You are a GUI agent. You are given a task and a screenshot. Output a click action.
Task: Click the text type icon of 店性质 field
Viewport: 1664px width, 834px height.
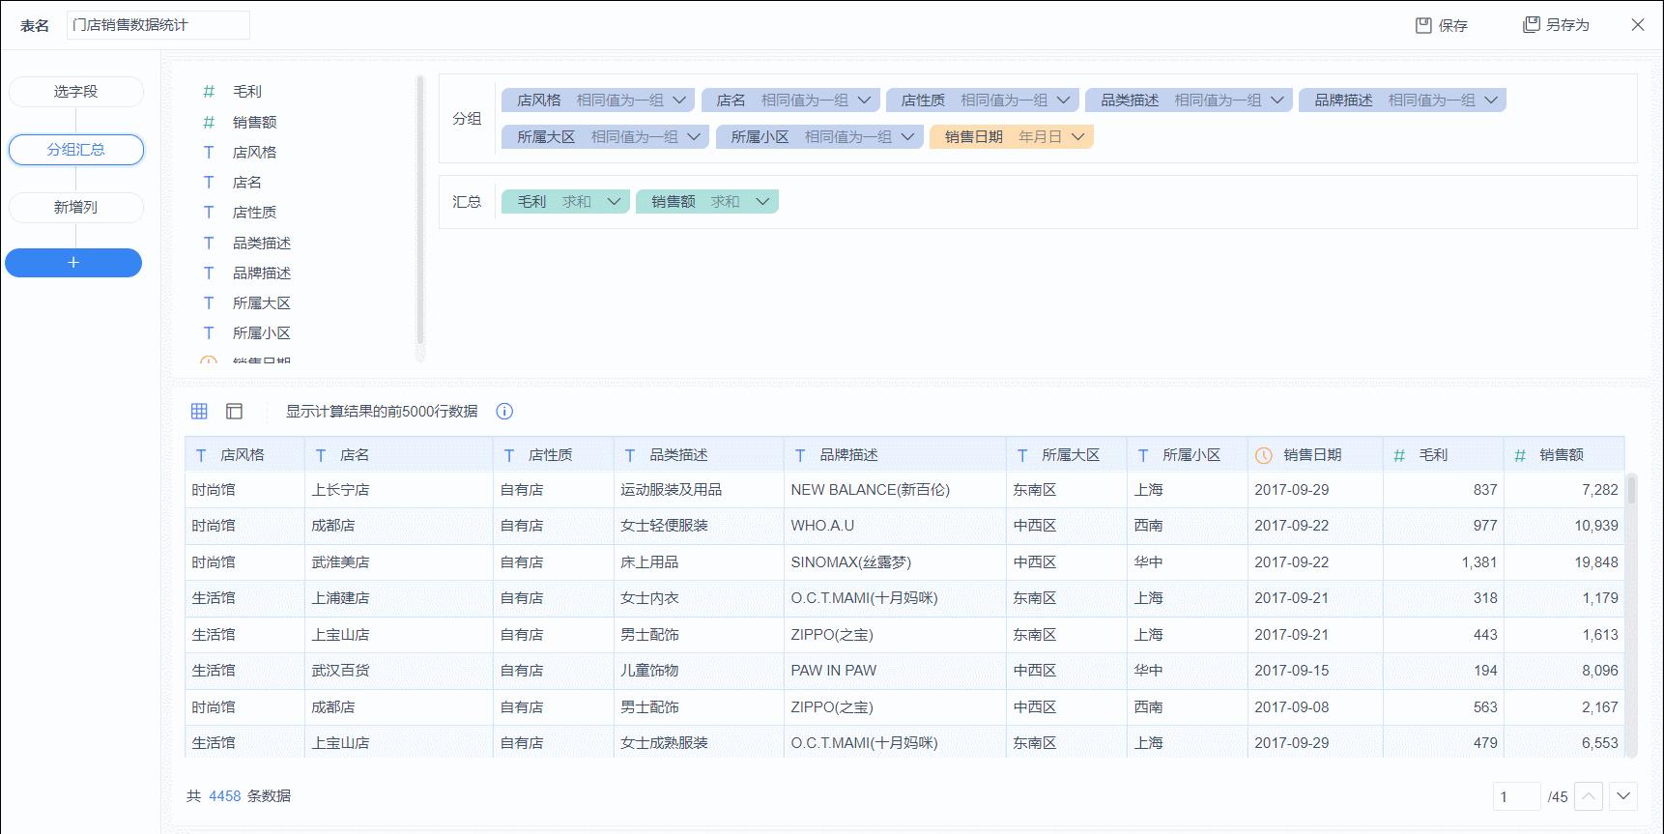pos(209,213)
